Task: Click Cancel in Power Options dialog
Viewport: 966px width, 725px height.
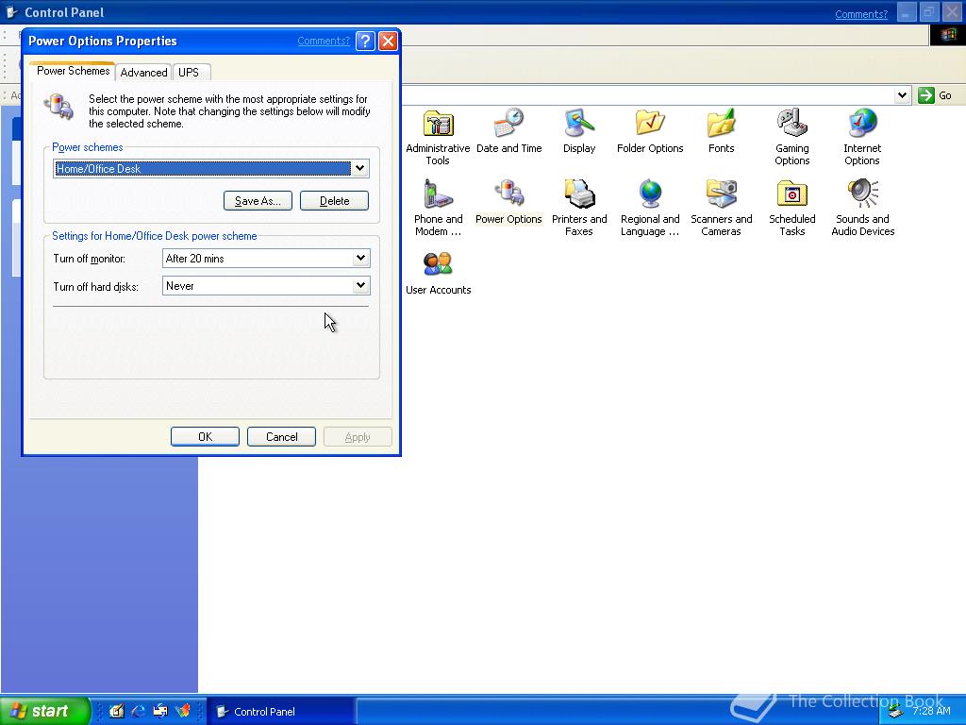Action: tap(281, 436)
